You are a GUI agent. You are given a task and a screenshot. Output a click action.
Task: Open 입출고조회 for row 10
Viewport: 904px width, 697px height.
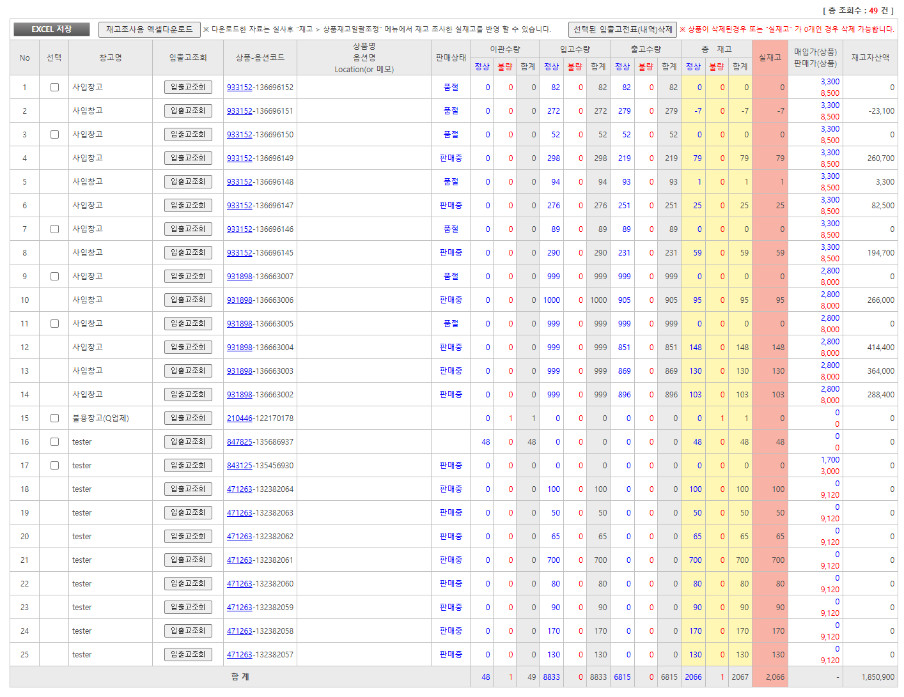coord(188,300)
